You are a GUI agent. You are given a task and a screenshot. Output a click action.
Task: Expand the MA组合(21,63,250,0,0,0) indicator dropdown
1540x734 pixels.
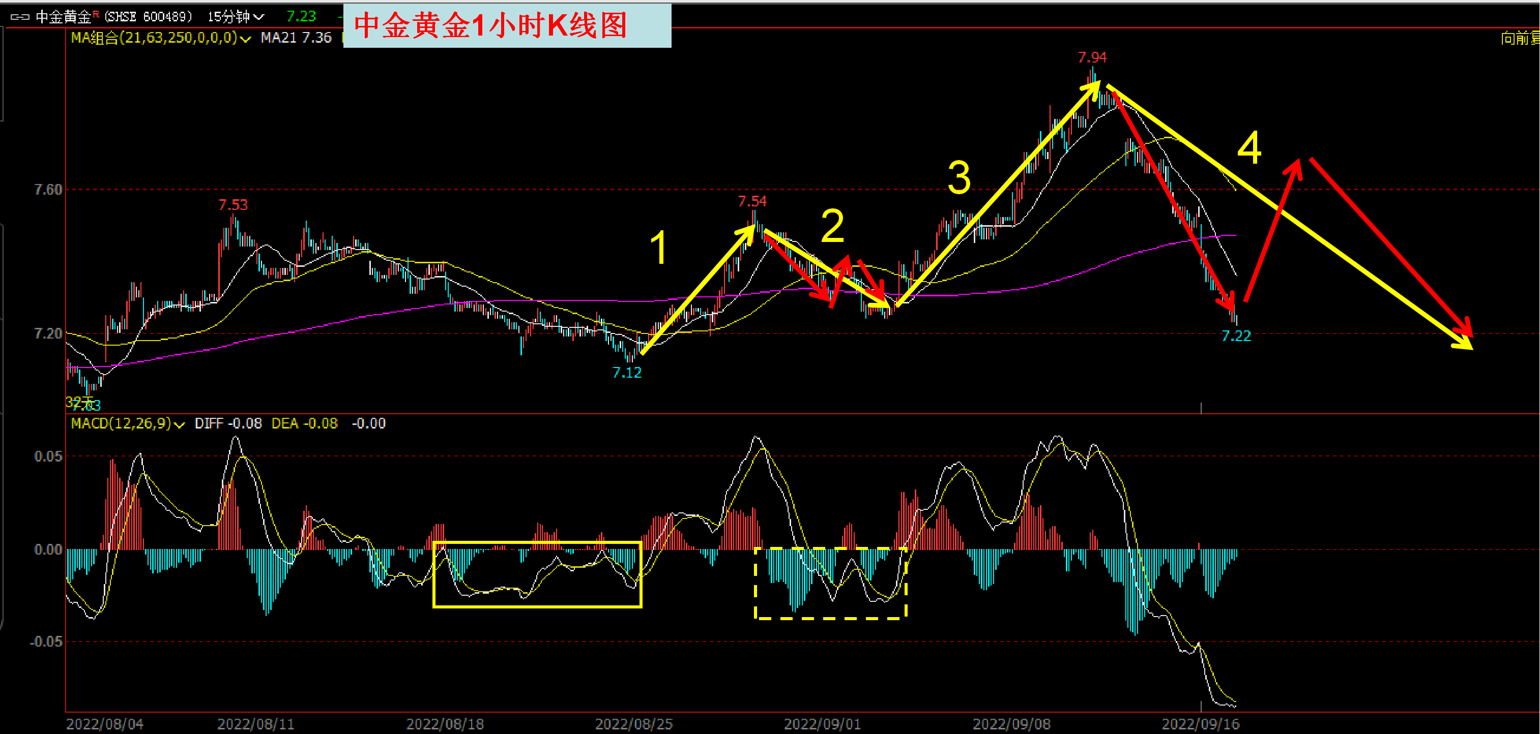(161, 38)
